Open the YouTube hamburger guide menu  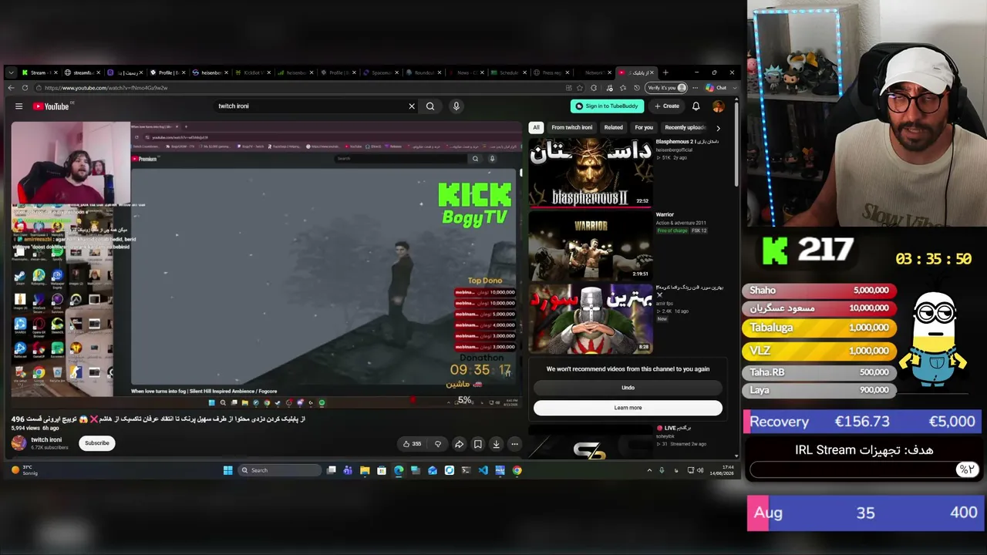tap(19, 106)
